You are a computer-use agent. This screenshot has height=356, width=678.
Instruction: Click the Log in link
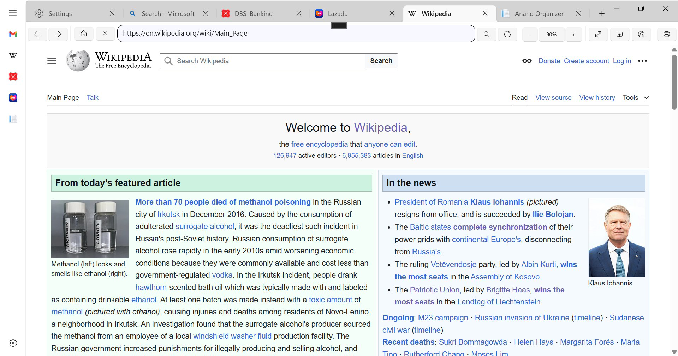[x=622, y=61]
